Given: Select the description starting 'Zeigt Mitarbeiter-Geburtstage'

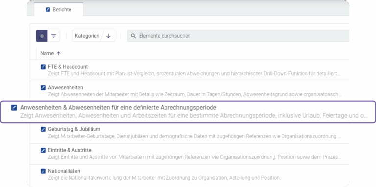Looking at the screenshot, I should pos(194,136).
